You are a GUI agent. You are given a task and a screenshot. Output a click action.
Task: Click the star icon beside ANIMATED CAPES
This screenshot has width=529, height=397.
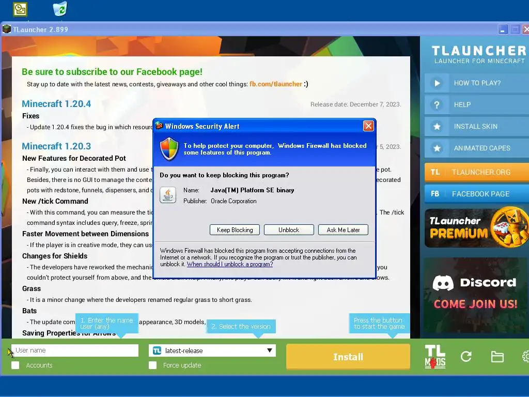[437, 148]
